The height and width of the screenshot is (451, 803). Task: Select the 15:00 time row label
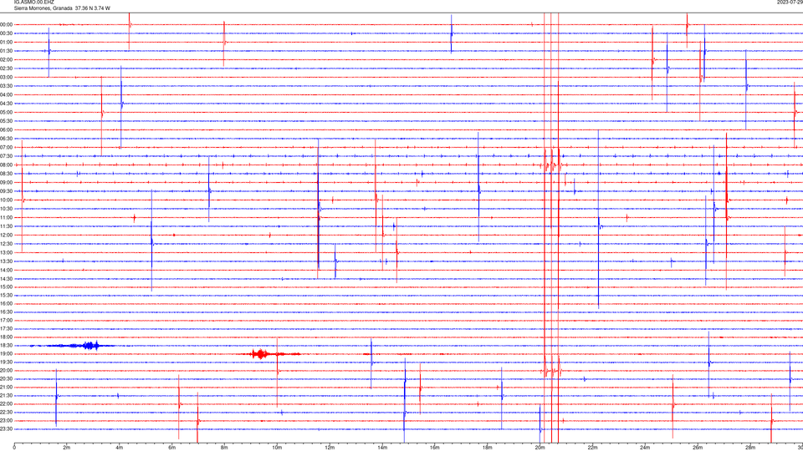[x=7, y=286]
